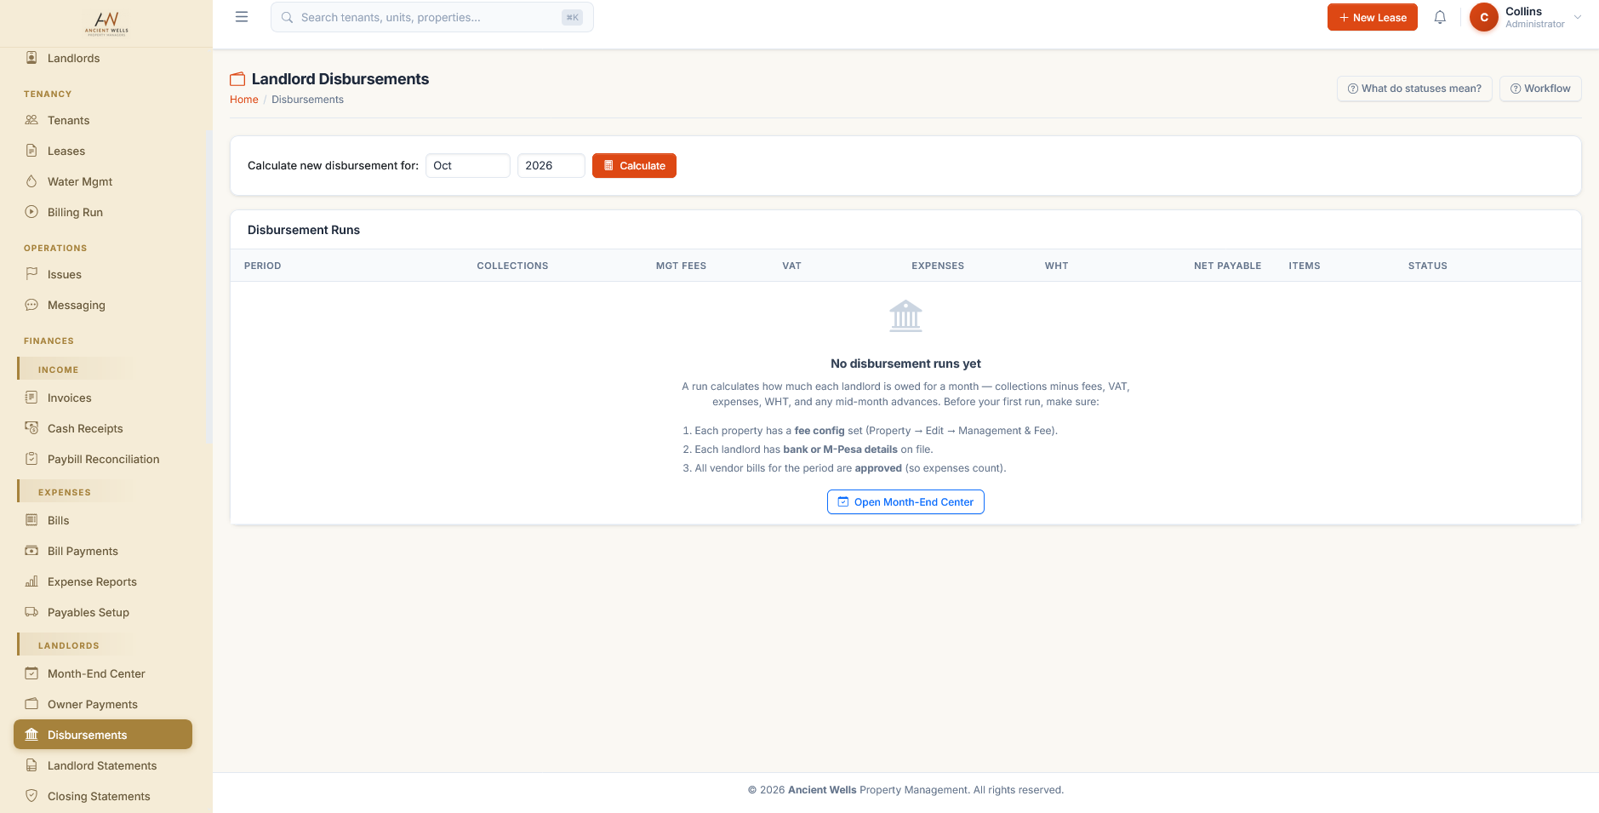
Task: Click the Closing Statements shield icon
Action: click(31, 796)
